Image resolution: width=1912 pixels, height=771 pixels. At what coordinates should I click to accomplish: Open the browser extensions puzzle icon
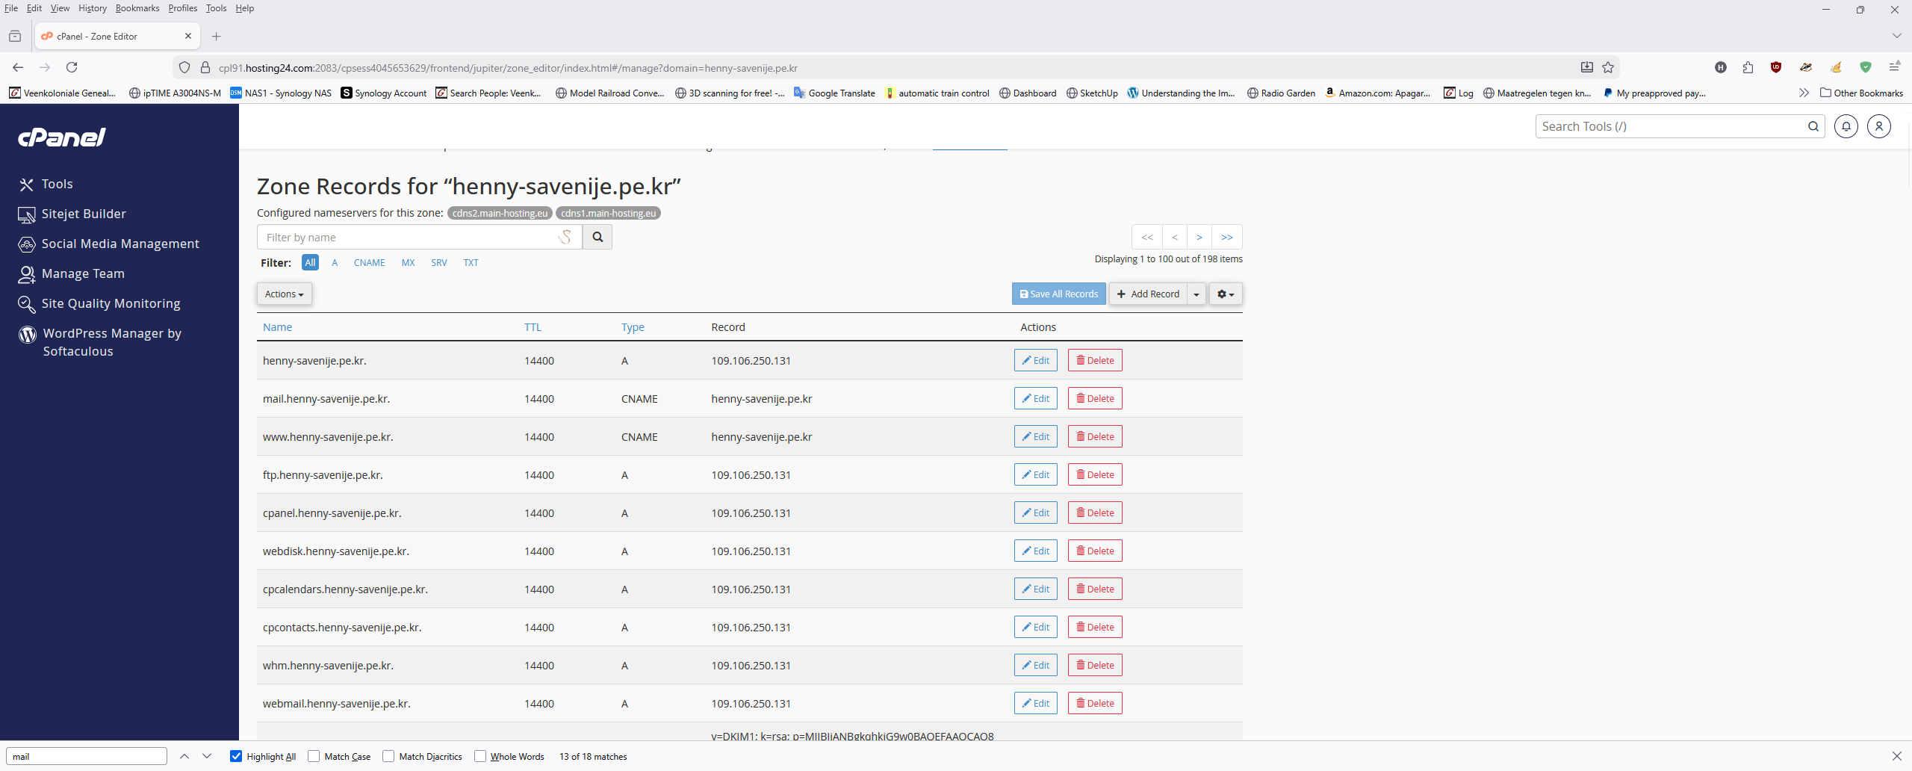[x=1748, y=67]
